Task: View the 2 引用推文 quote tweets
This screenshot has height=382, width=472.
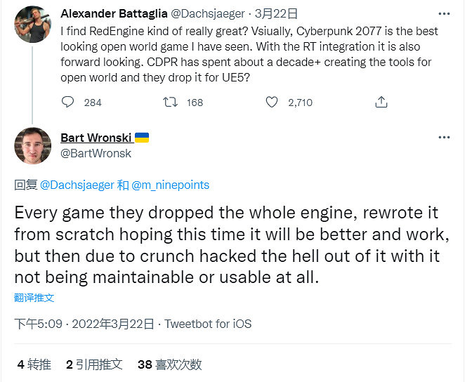Action: click(x=94, y=364)
